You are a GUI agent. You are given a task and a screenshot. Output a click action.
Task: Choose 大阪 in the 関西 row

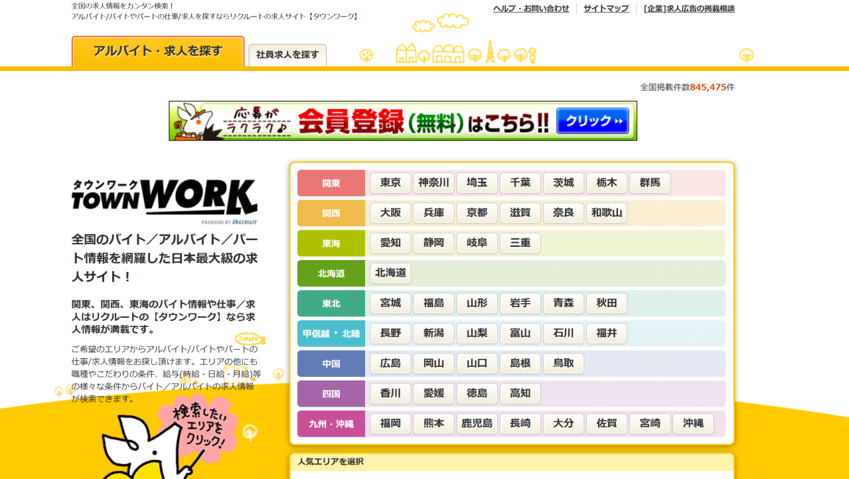pyautogui.click(x=390, y=213)
